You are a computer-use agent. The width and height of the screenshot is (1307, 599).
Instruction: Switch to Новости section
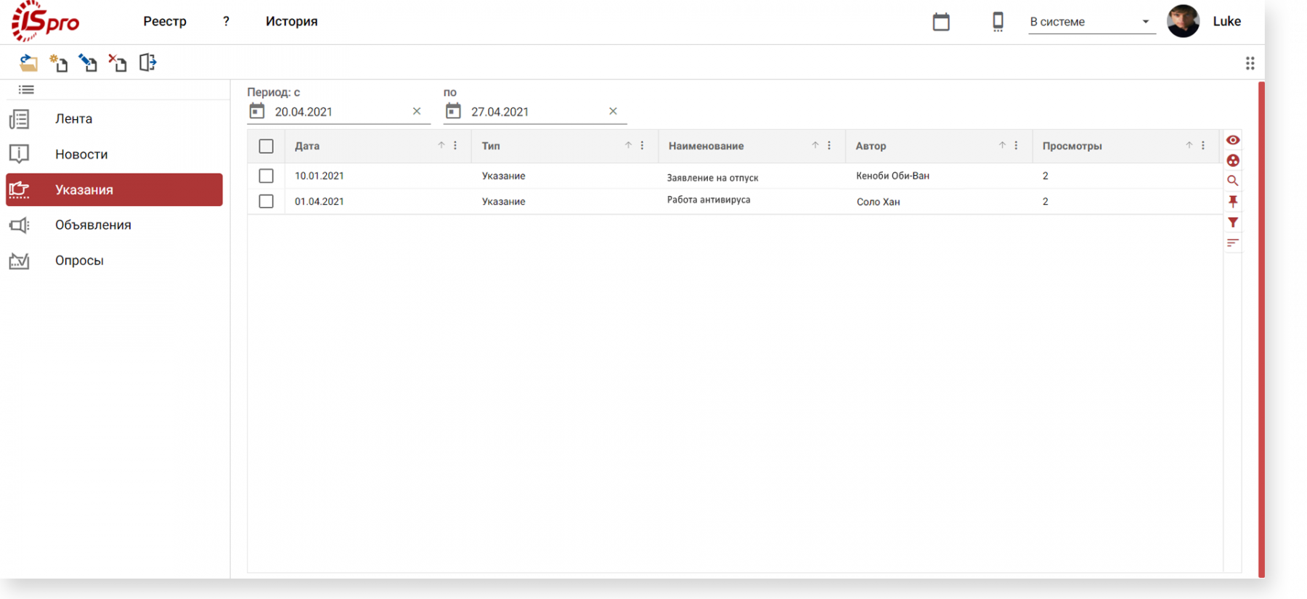tap(114, 154)
